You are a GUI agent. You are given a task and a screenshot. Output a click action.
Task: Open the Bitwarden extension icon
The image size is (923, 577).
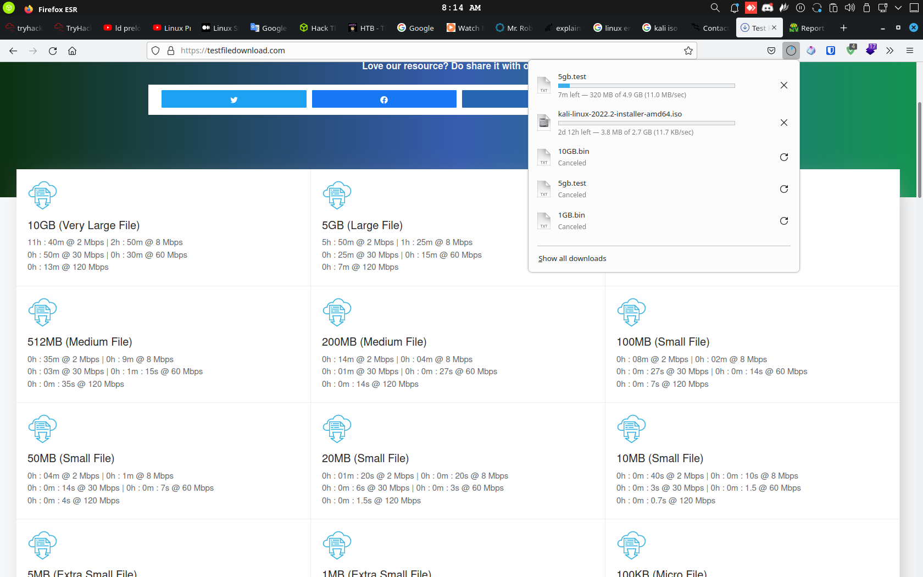[831, 51]
